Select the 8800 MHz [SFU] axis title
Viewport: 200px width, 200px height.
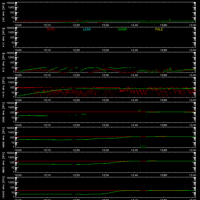(3, 162)
